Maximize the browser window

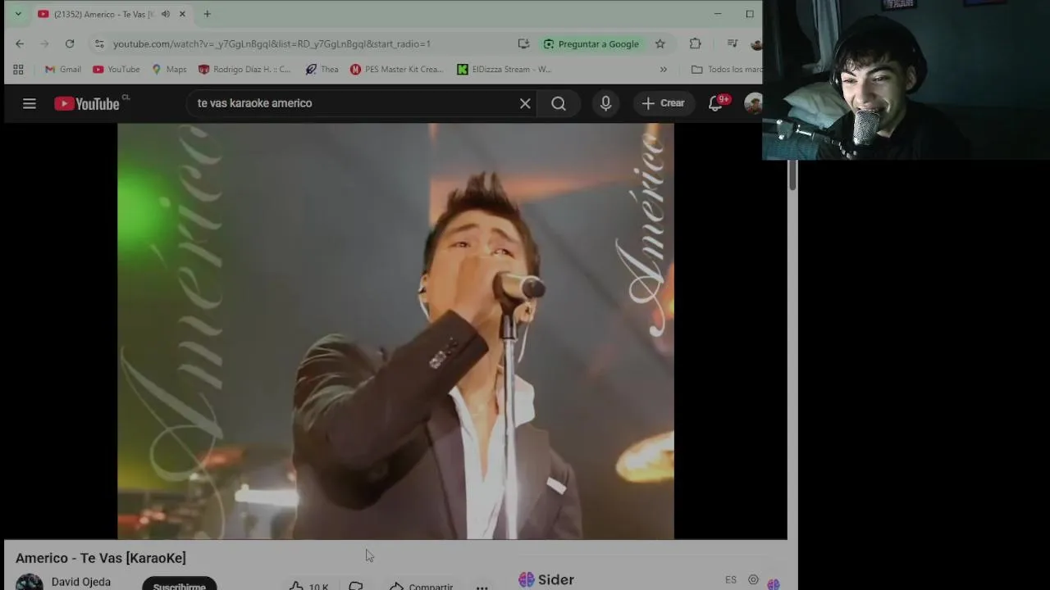click(750, 14)
